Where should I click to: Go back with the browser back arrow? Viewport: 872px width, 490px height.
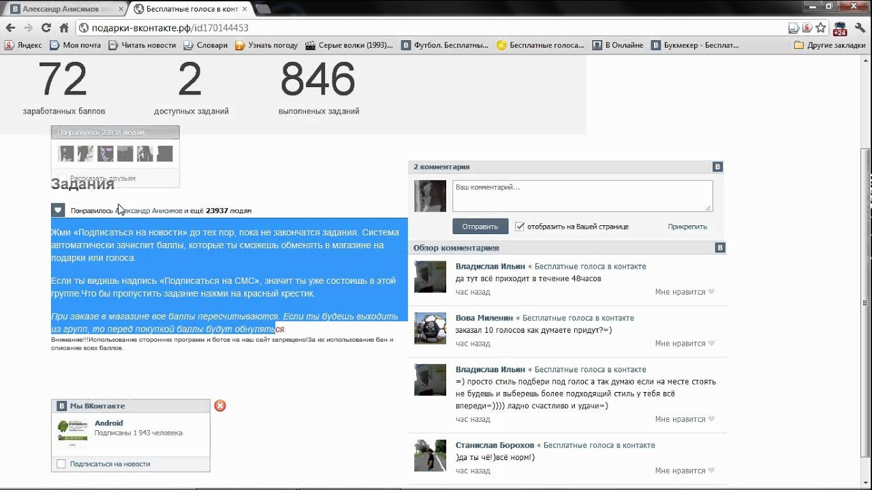(x=10, y=28)
